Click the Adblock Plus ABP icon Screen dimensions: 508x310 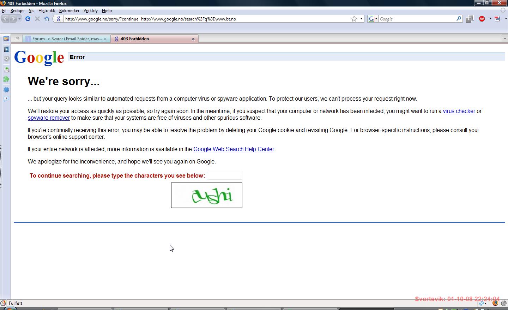[x=482, y=19]
